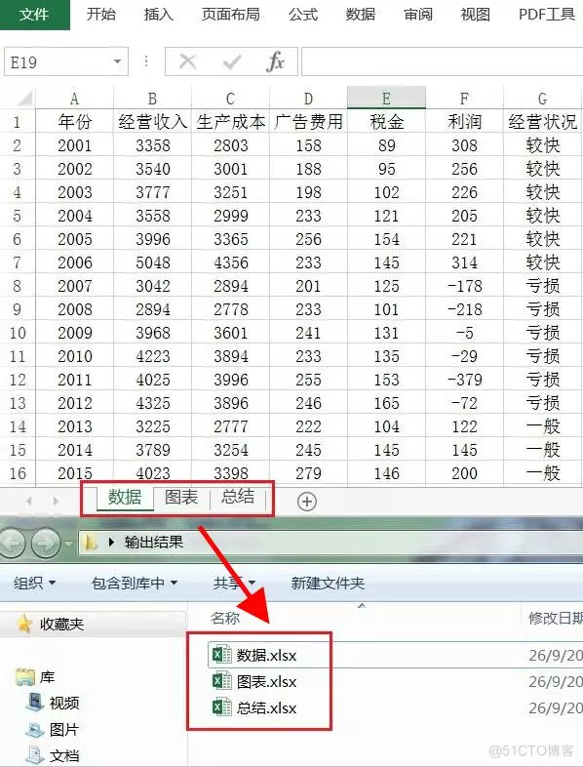583x767 pixels.
Task: Open Insert Function via fx icon
Action: [276, 61]
